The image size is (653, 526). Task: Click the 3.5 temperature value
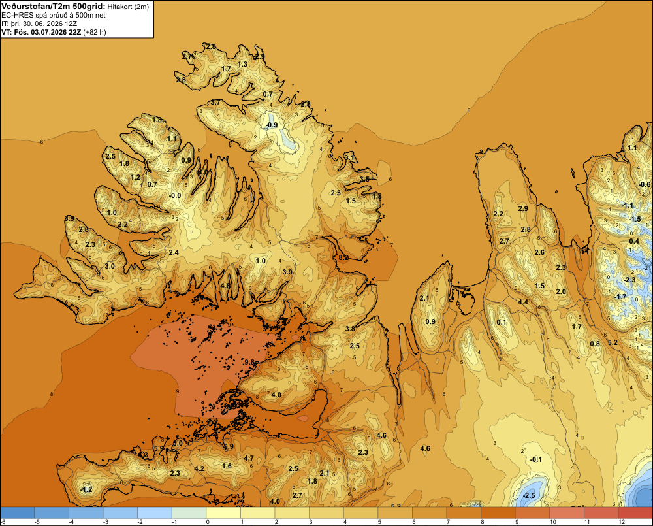point(364,179)
